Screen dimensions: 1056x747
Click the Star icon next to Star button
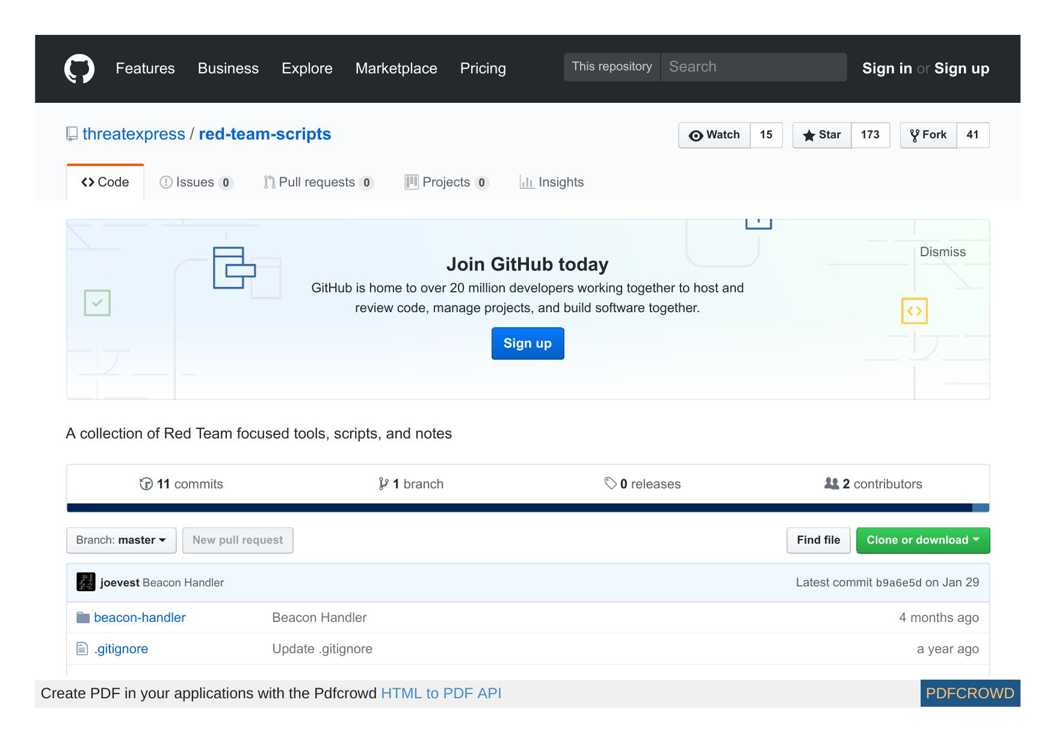click(x=809, y=135)
